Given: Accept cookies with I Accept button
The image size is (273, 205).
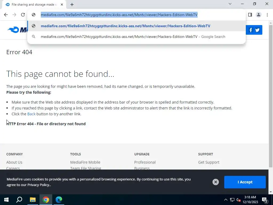Looking at the screenshot, I should pyautogui.click(x=245, y=182).
